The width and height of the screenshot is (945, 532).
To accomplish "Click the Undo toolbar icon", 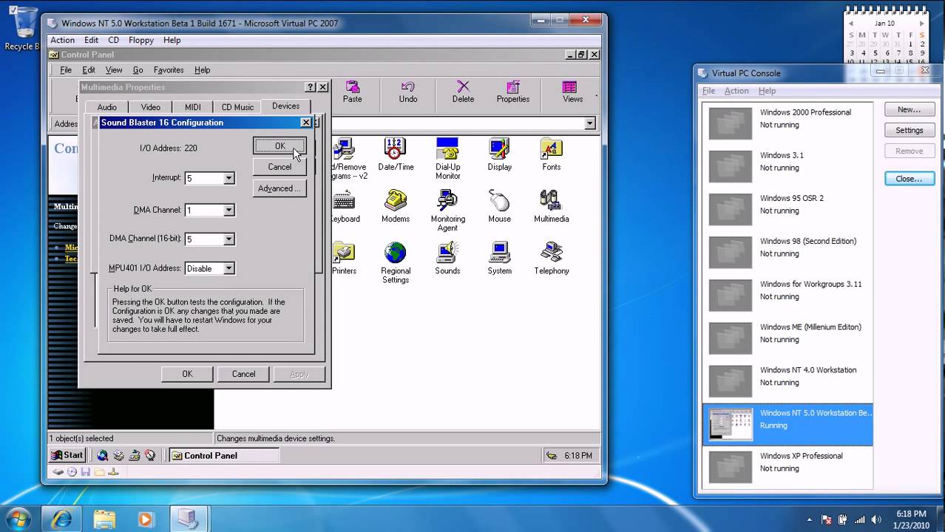I will (x=408, y=92).
